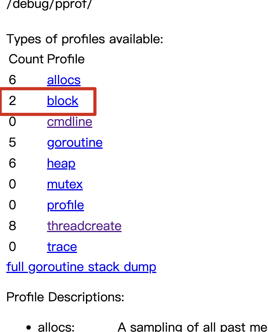Open the heap profile link

click(x=61, y=163)
